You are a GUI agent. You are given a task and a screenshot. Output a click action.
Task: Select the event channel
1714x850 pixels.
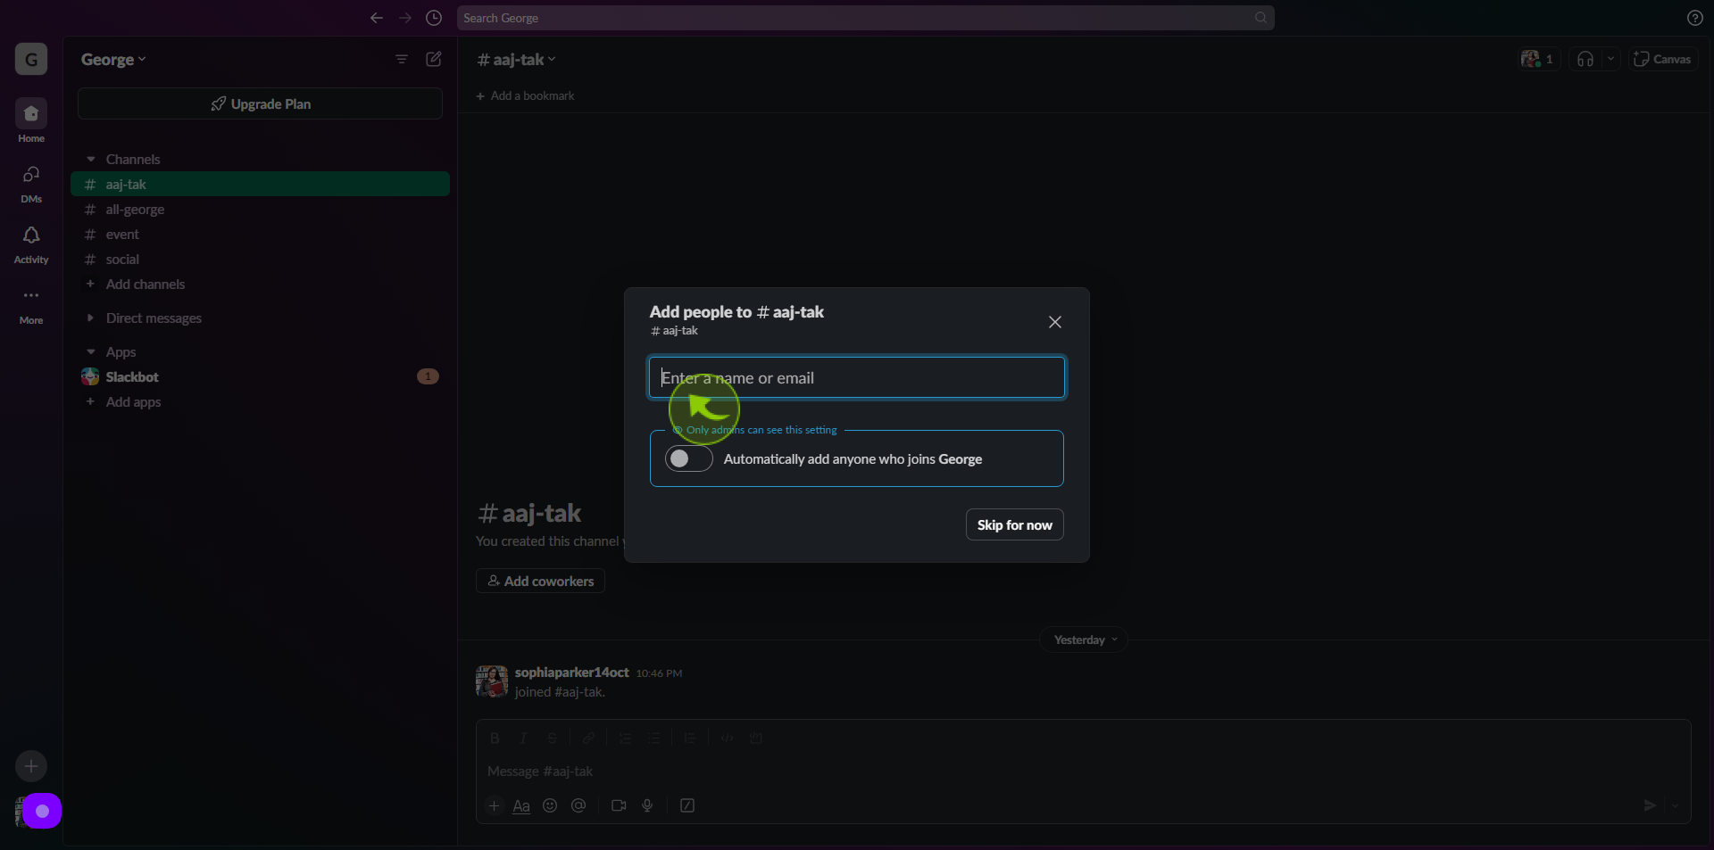(260, 234)
